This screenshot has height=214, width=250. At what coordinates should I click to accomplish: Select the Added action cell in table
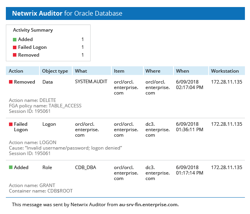[x=21, y=168]
